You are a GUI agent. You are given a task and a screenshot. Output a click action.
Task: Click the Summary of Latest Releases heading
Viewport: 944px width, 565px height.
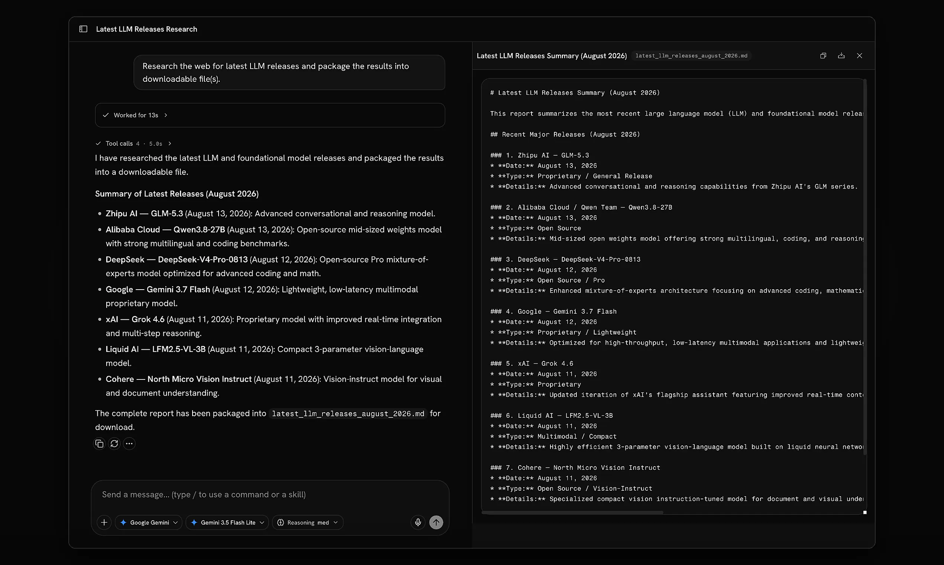[177, 194]
